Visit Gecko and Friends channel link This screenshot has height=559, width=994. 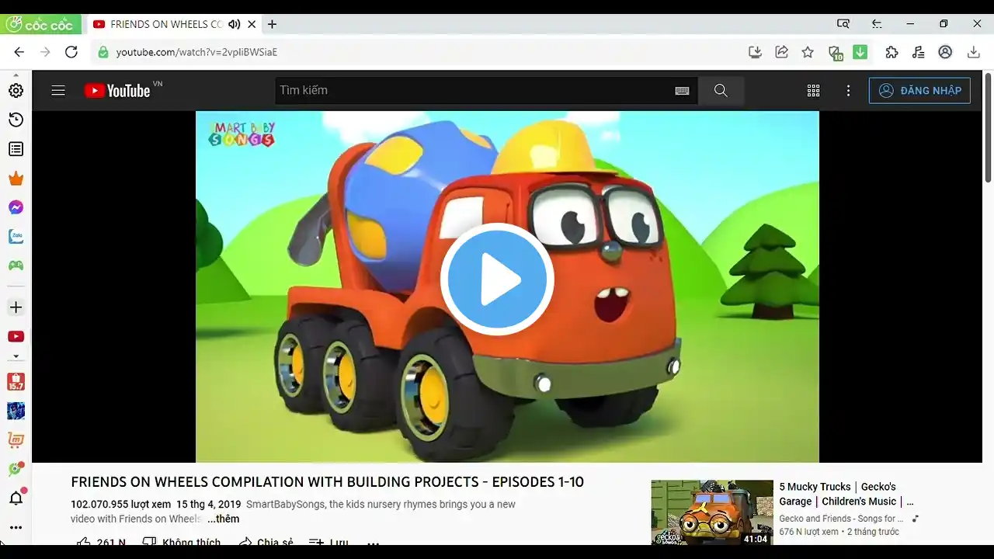pyautogui.click(x=841, y=519)
